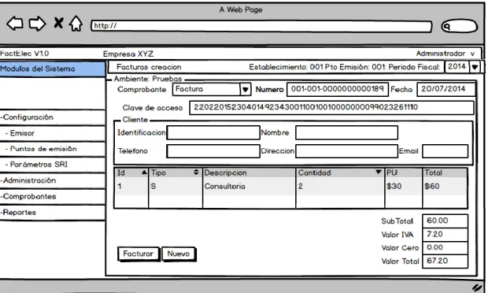Screen dimensions: 488x293
Task: Click the Nuevo button
Action: (179, 254)
